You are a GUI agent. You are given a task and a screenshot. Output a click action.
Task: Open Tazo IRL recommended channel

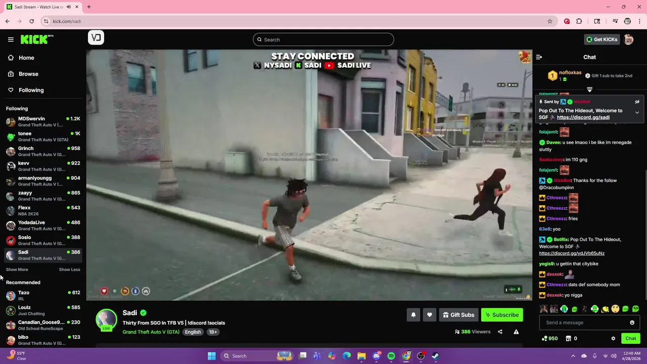(43, 296)
